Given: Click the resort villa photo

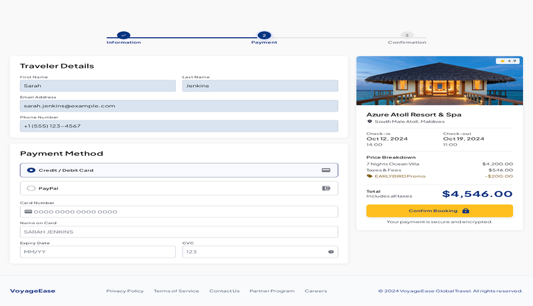Looking at the screenshot, I should (x=440, y=80).
